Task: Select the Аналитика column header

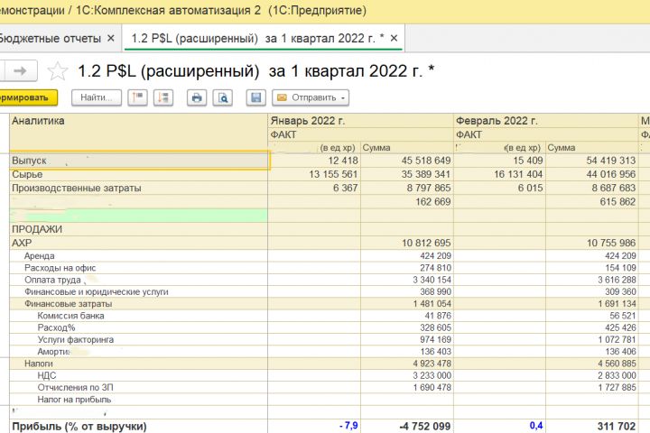Action: pos(138,133)
